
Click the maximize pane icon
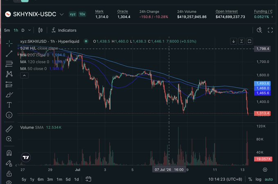point(249,41)
